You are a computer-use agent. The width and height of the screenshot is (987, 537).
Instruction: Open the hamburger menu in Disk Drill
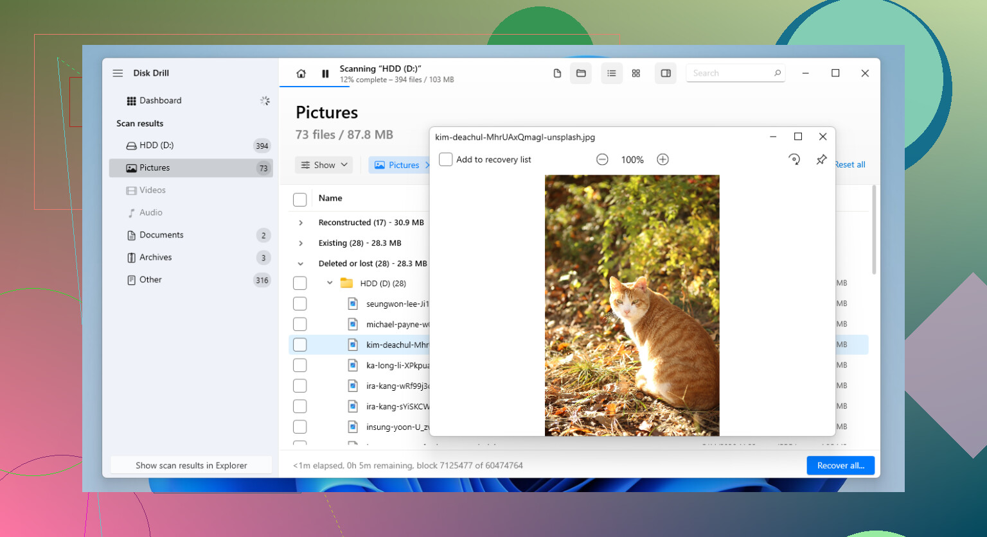coord(118,73)
